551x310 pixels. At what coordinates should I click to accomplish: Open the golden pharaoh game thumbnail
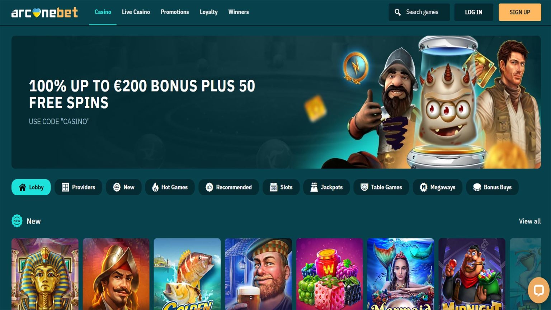click(x=45, y=274)
